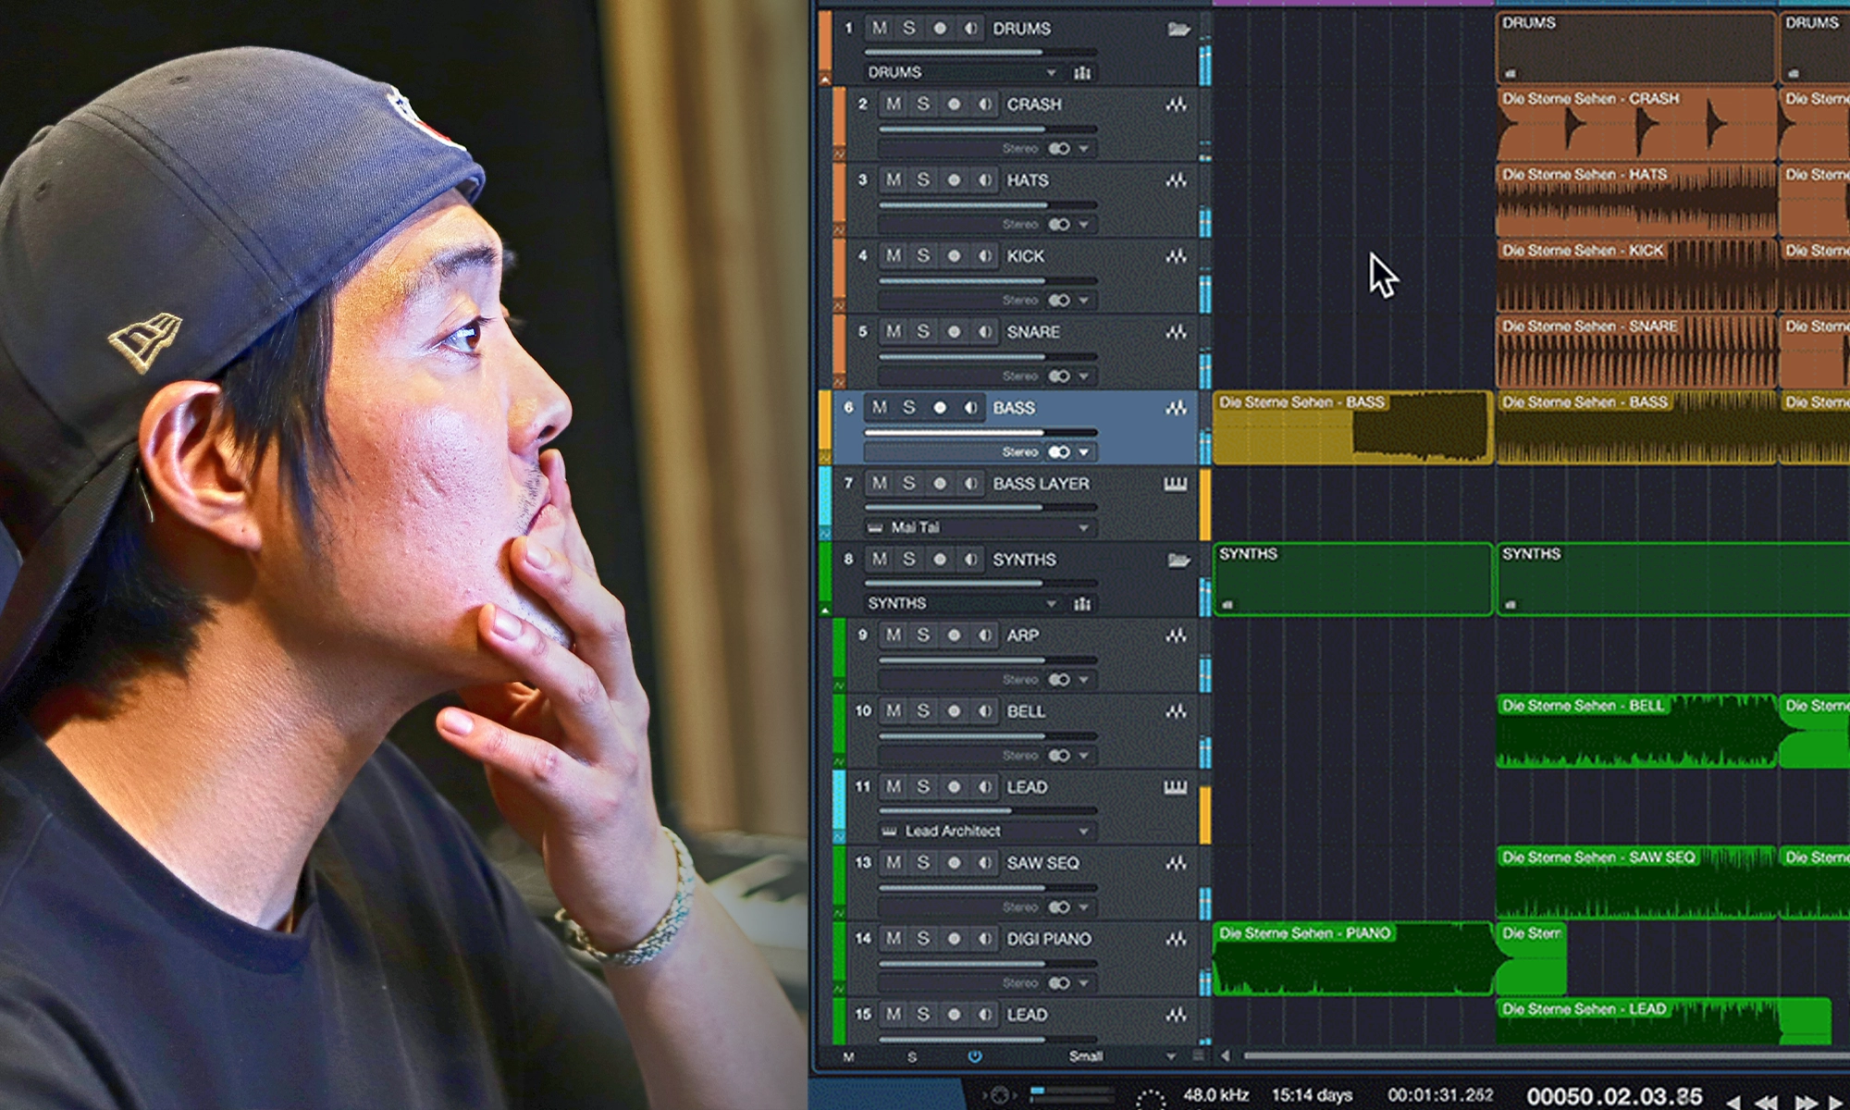Click the CRASH track waveform icon
This screenshot has height=1110, width=1850.
pos(1176,105)
